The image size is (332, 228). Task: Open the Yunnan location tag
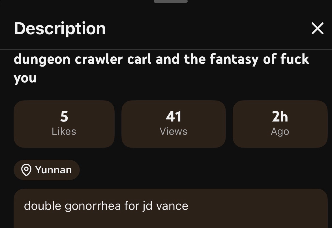[47, 170]
